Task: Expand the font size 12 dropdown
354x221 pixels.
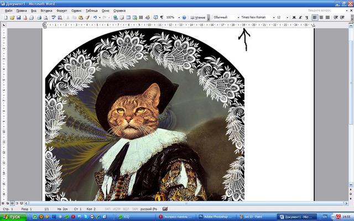Action: [x=288, y=18]
